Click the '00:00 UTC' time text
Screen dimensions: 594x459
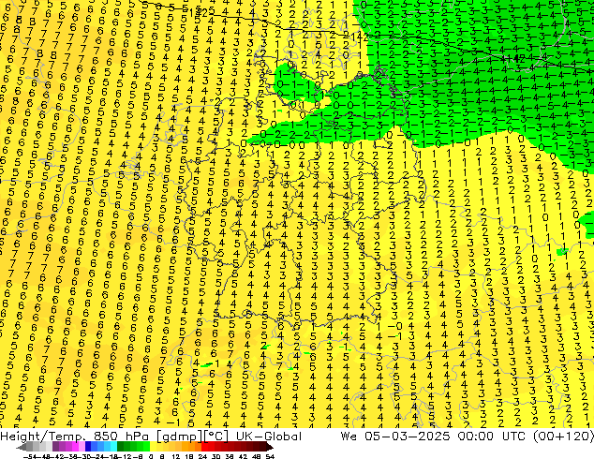(x=491, y=437)
